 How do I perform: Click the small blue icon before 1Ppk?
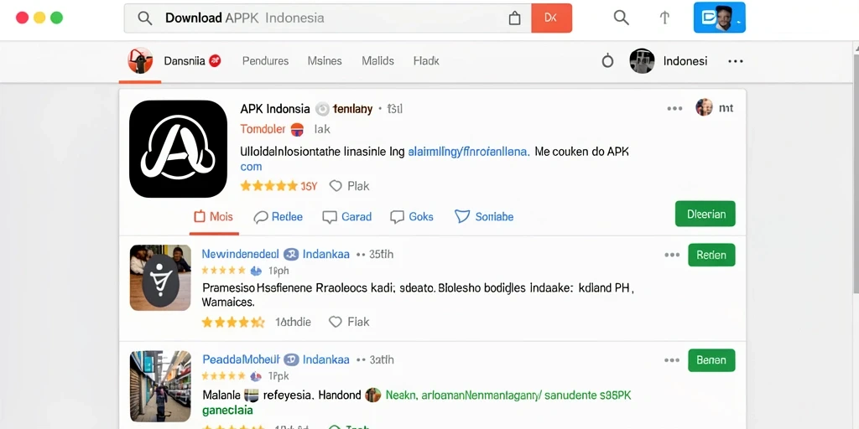click(256, 376)
